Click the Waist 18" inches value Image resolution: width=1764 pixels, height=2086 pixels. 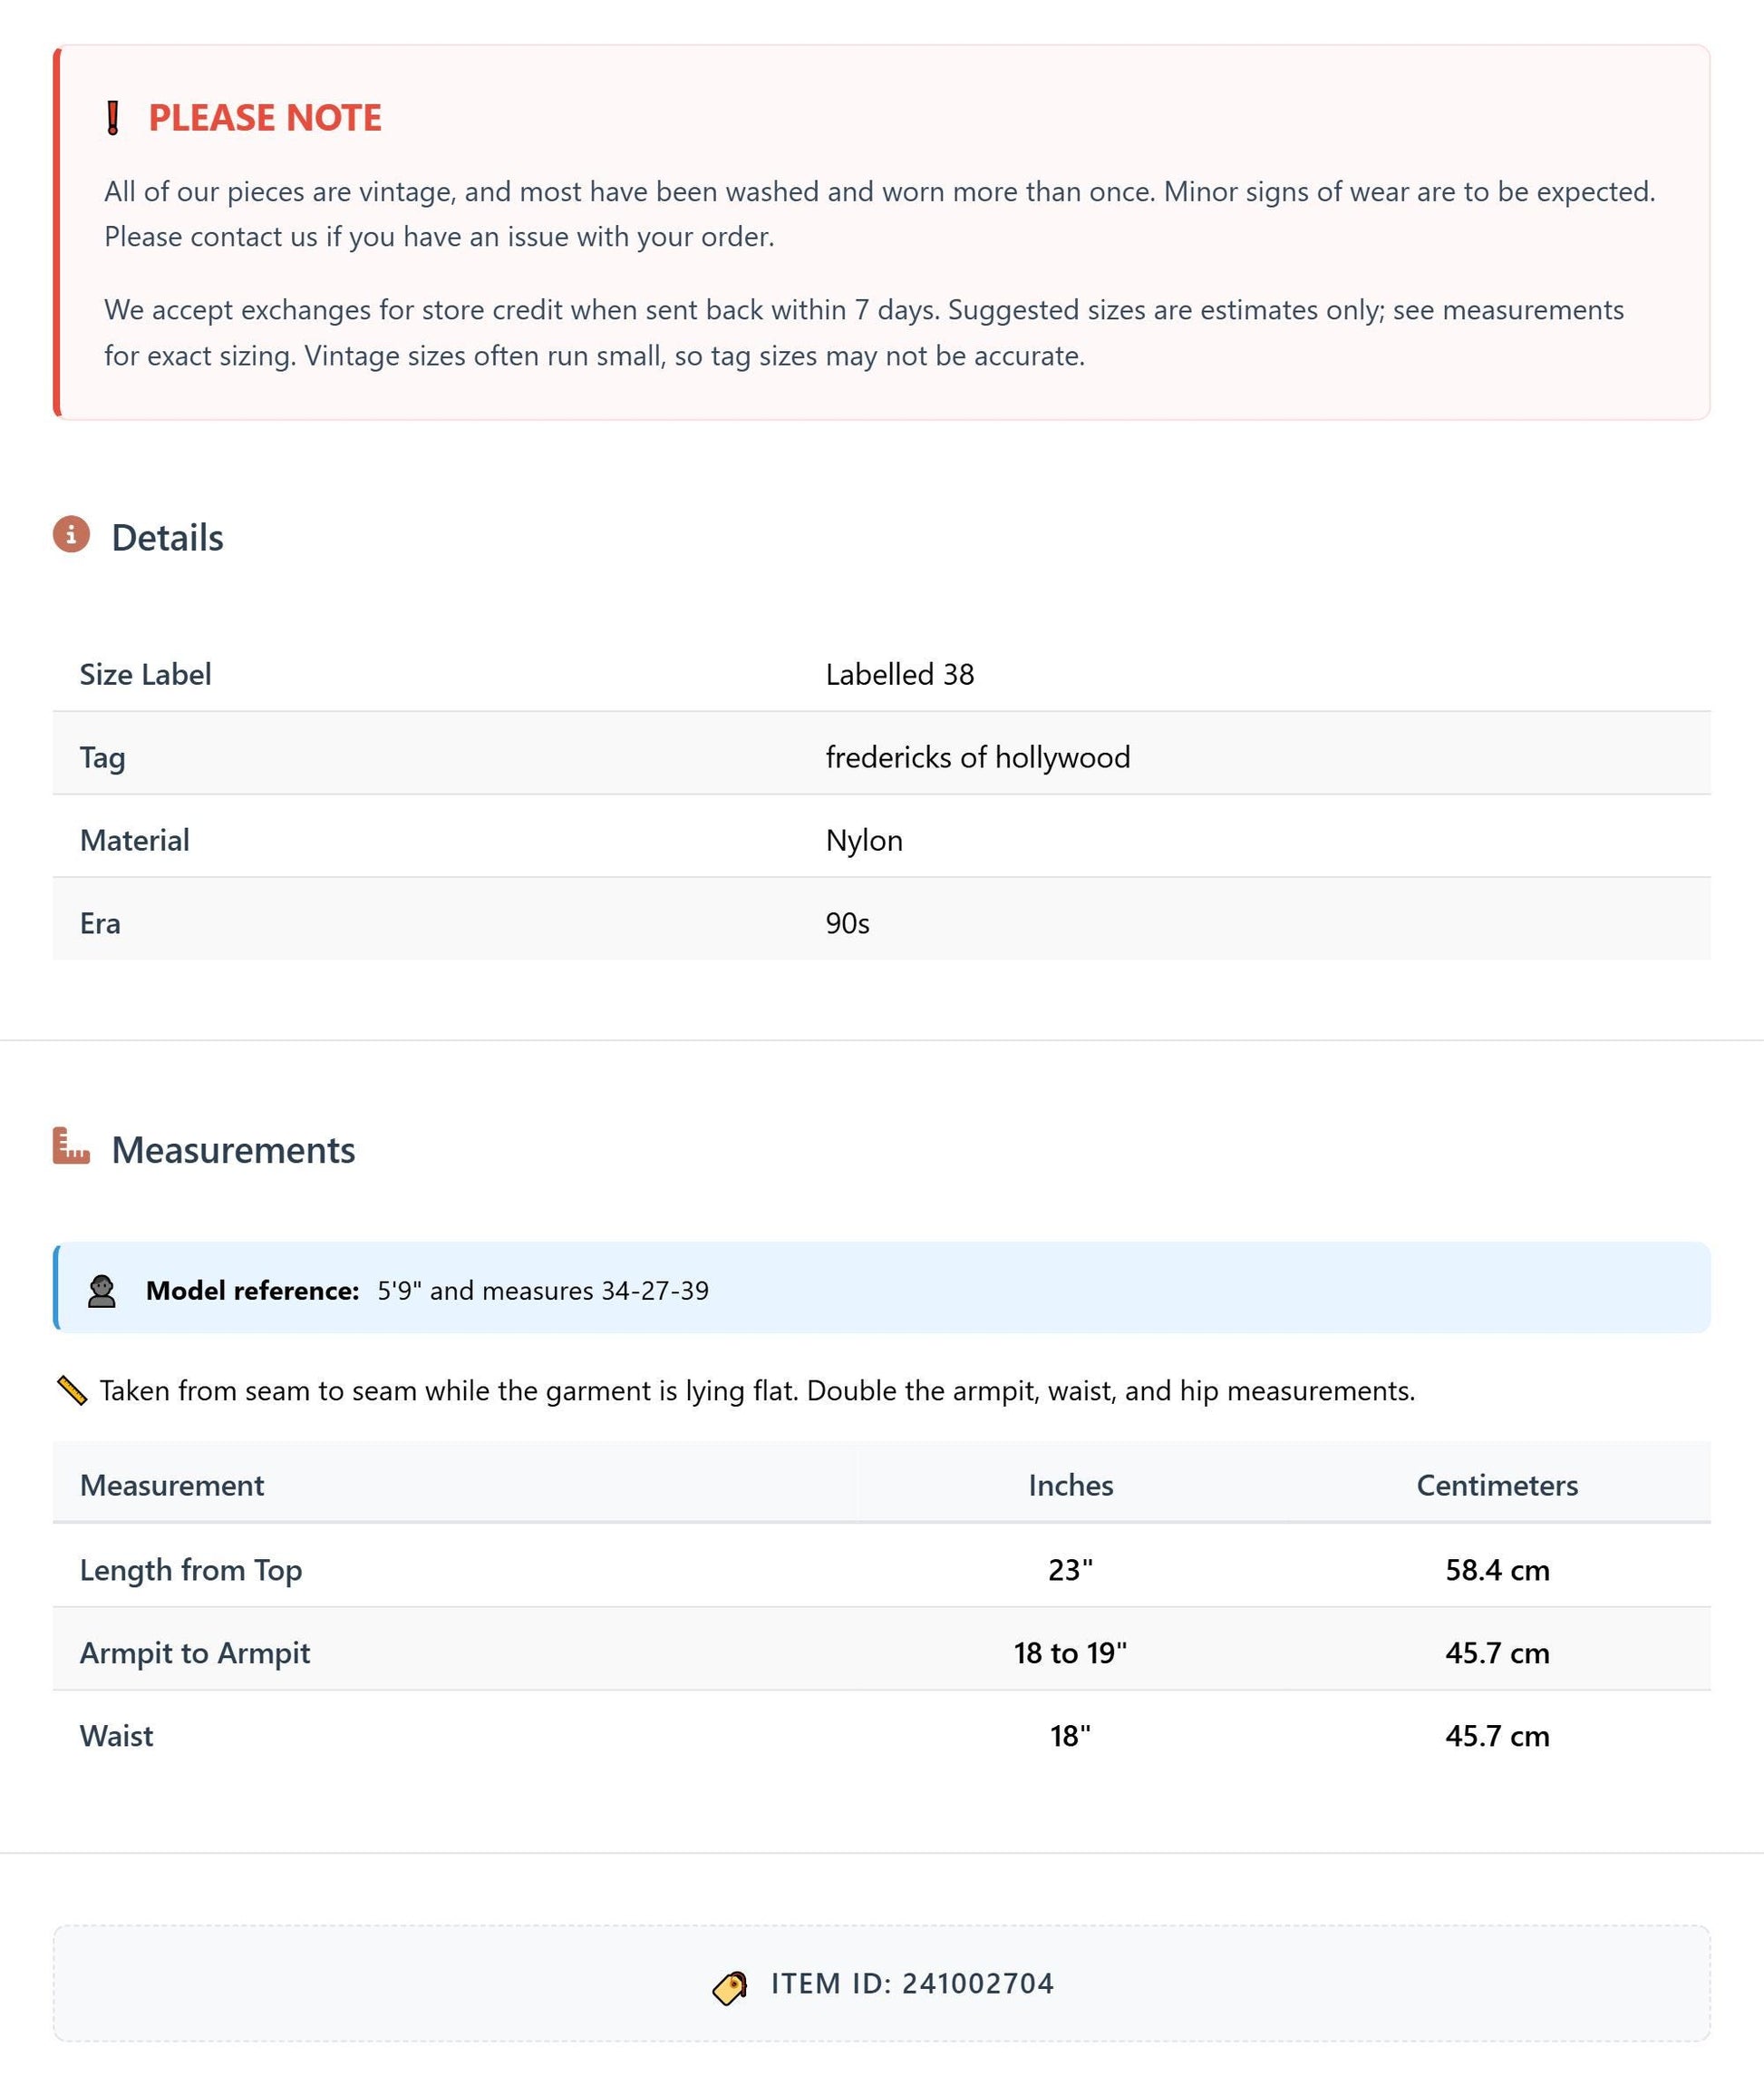(x=1070, y=1736)
